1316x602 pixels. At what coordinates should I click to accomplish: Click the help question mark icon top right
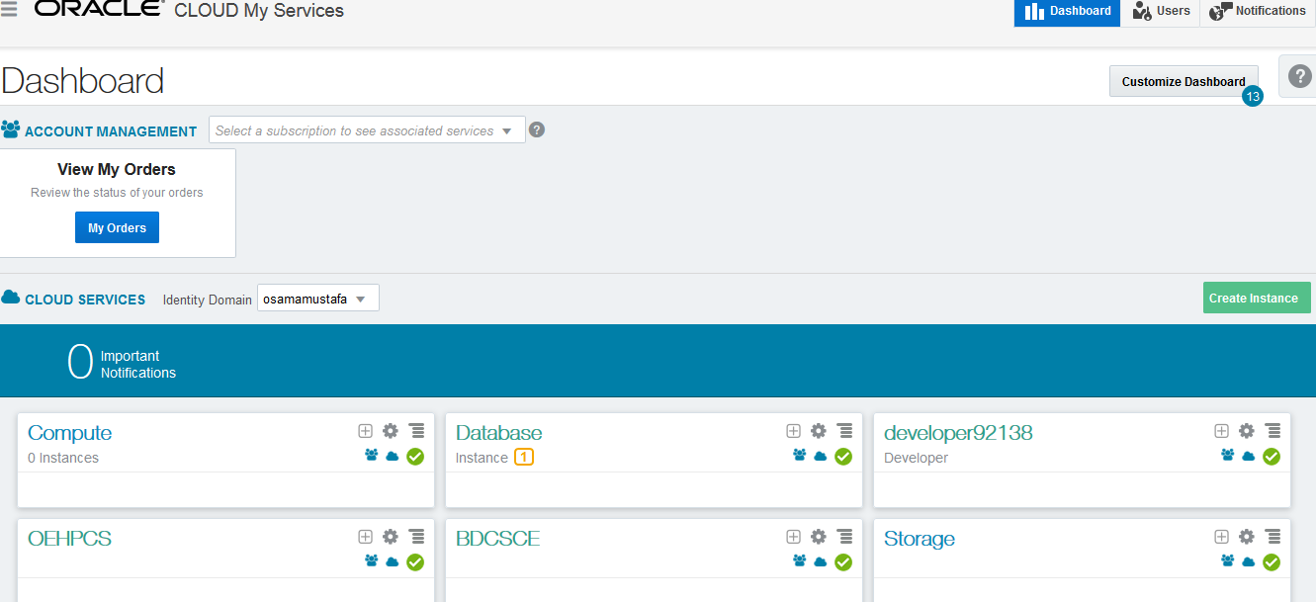[1299, 76]
